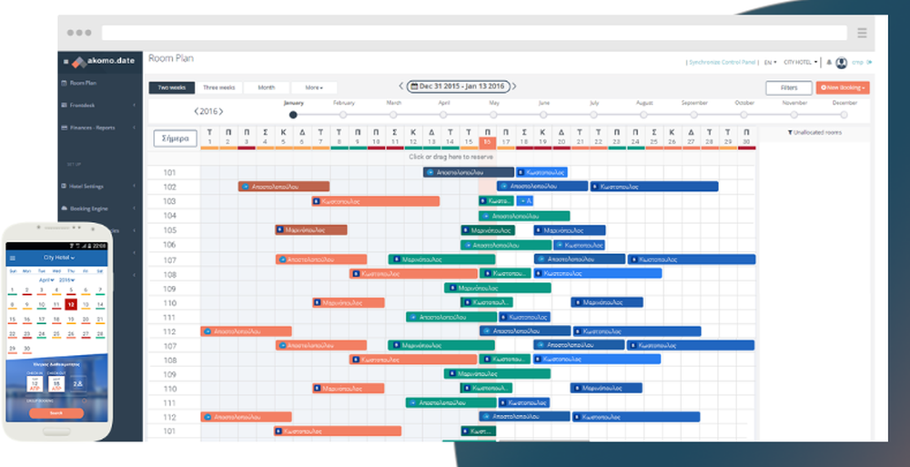Image resolution: width=910 pixels, height=467 pixels.
Task: Switch to the Month view tab
Action: click(x=267, y=87)
